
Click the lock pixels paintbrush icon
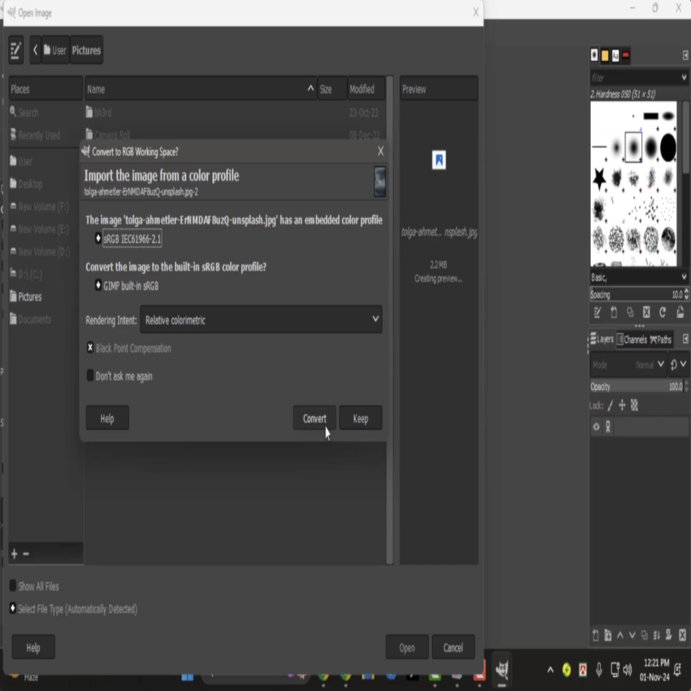coord(609,406)
